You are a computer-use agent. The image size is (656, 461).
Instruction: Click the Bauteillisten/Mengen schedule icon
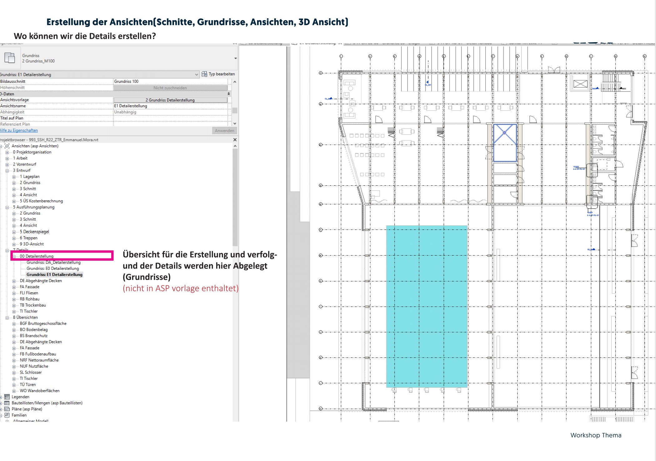pos(7,403)
